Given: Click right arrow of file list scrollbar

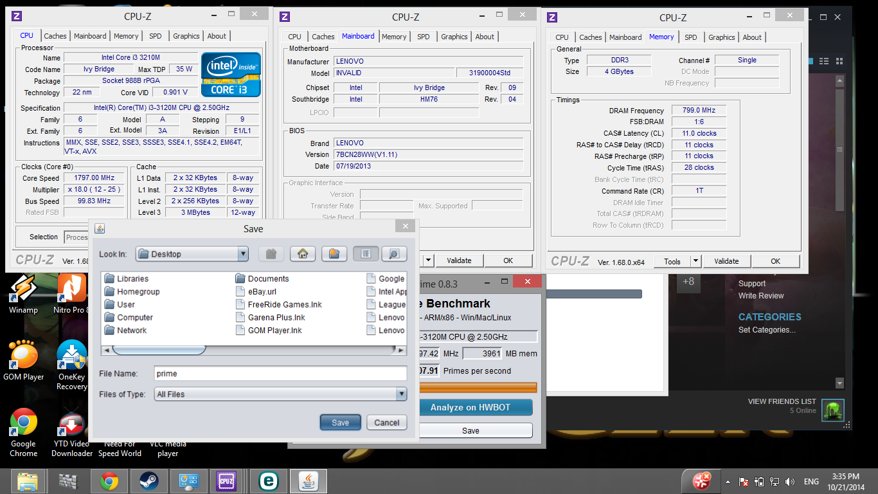Looking at the screenshot, I should point(402,351).
